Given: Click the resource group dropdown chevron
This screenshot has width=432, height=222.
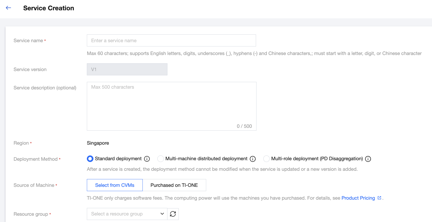Looking at the screenshot, I should point(162,214).
